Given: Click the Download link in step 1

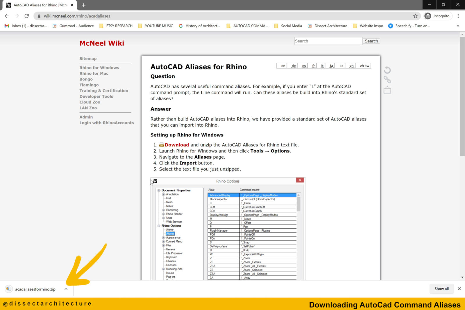Looking at the screenshot, I should [x=177, y=145].
